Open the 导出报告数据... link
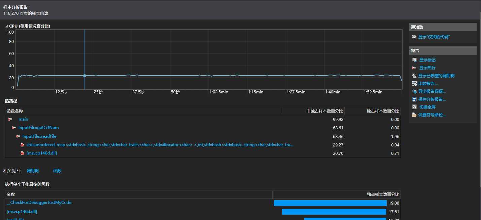The image size is (481, 220). (432, 91)
